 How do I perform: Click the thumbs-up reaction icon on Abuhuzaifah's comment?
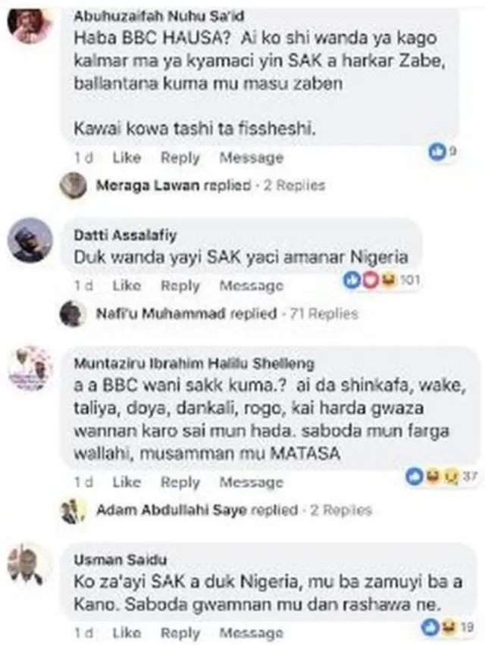tap(436, 151)
